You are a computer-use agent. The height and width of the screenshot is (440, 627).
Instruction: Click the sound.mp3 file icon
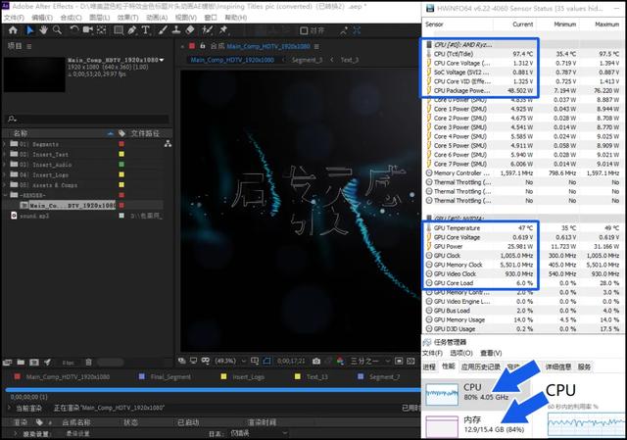coord(14,216)
